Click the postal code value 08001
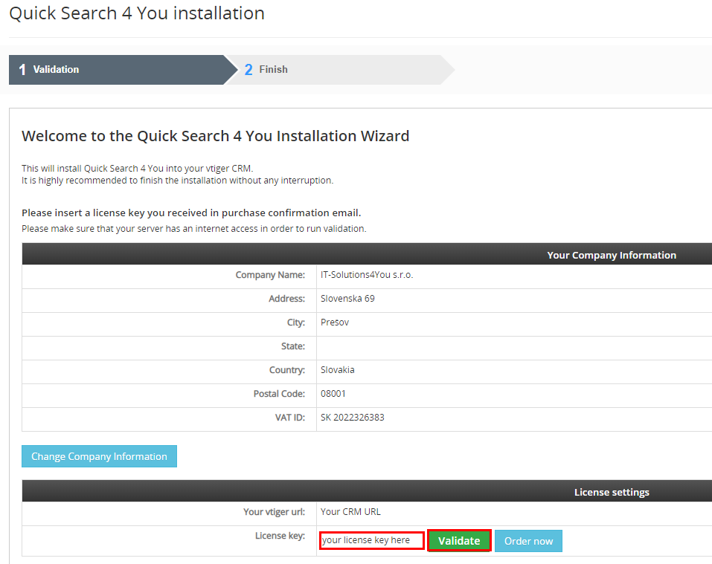The height and width of the screenshot is (564, 712). [333, 394]
